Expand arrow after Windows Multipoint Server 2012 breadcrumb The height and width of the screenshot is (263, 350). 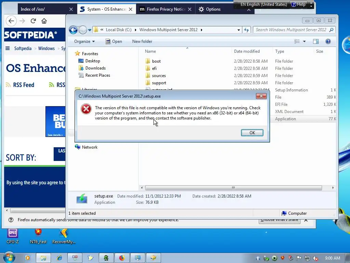(x=202, y=30)
